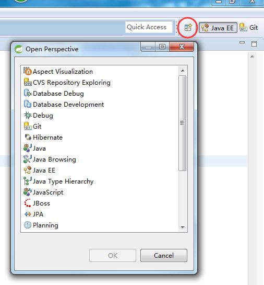Select the JBoss red dots icon

click(x=28, y=203)
